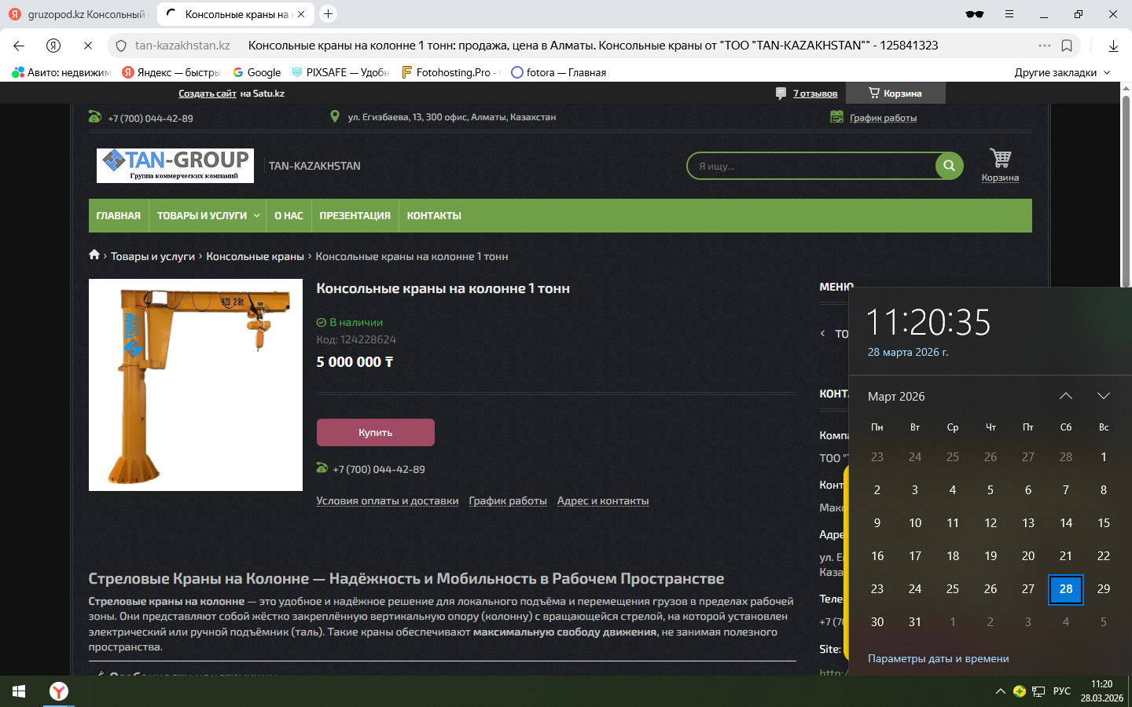Toggle the incognito glasses icon
The height and width of the screenshot is (707, 1132).
pos(975,14)
